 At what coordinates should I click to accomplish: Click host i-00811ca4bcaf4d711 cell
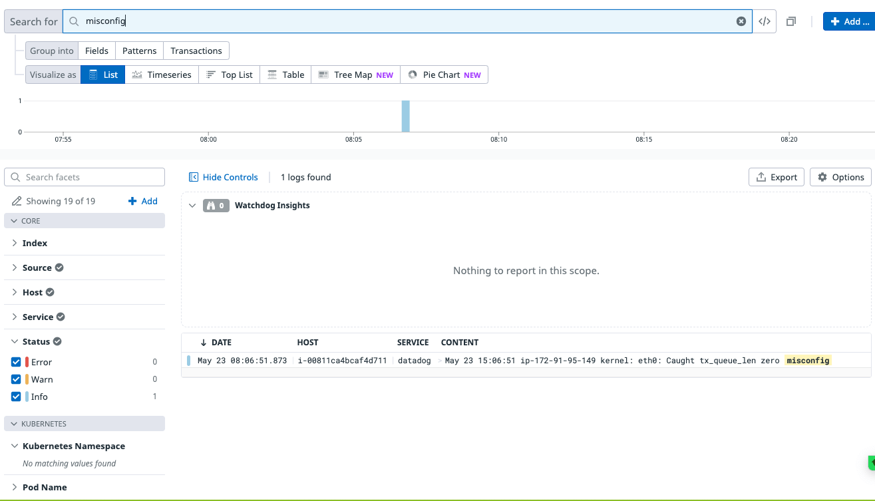[x=342, y=361]
